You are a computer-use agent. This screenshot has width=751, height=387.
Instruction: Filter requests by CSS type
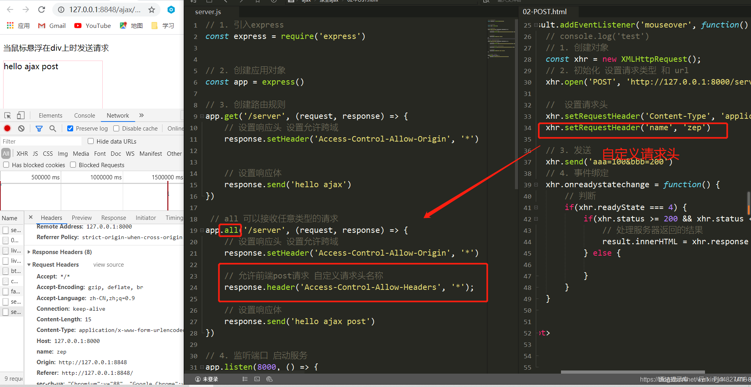click(48, 154)
